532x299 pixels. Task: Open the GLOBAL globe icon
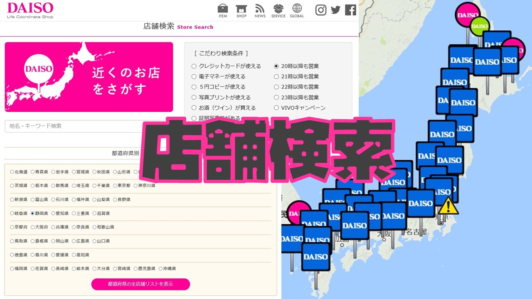click(x=297, y=11)
